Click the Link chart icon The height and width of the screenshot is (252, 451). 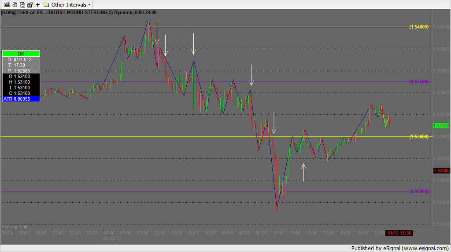click(7, 4)
